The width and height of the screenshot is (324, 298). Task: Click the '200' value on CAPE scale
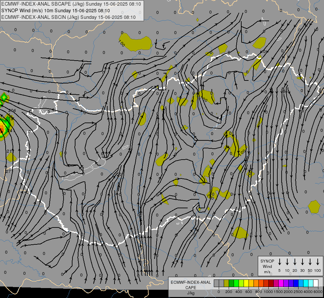[229, 292]
